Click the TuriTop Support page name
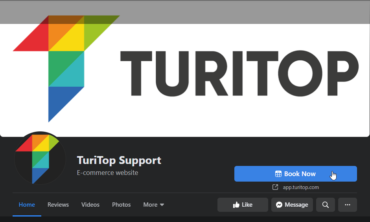The height and width of the screenshot is (222, 370). [x=119, y=160]
